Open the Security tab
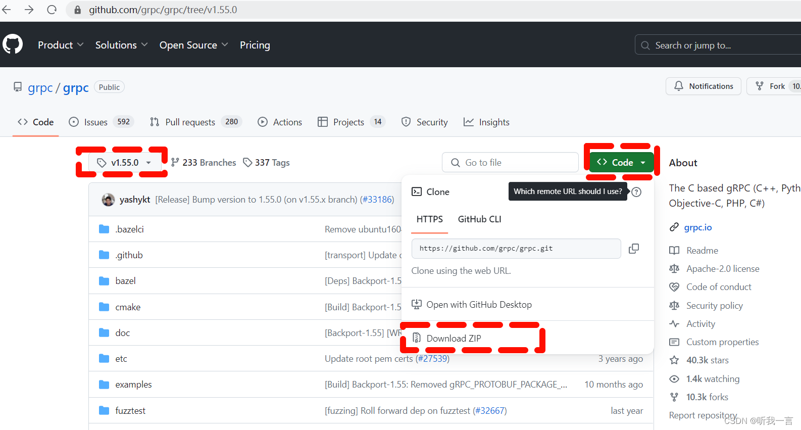The width and height of the screenshot is (801, 430). [x=424, y=122]
